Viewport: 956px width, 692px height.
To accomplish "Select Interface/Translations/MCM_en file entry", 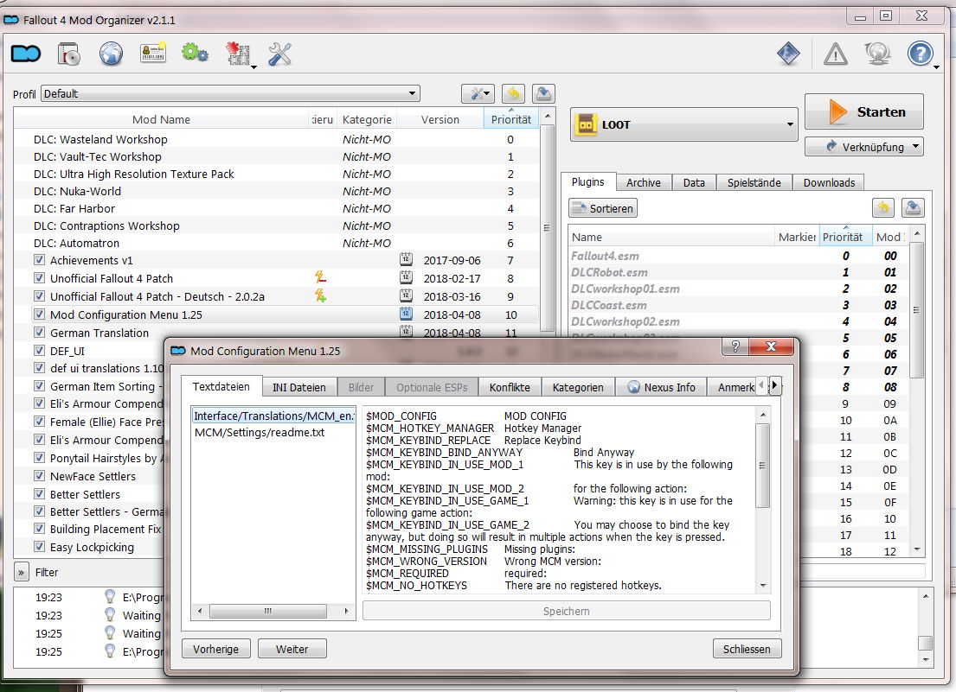I will tap(273, 416).
